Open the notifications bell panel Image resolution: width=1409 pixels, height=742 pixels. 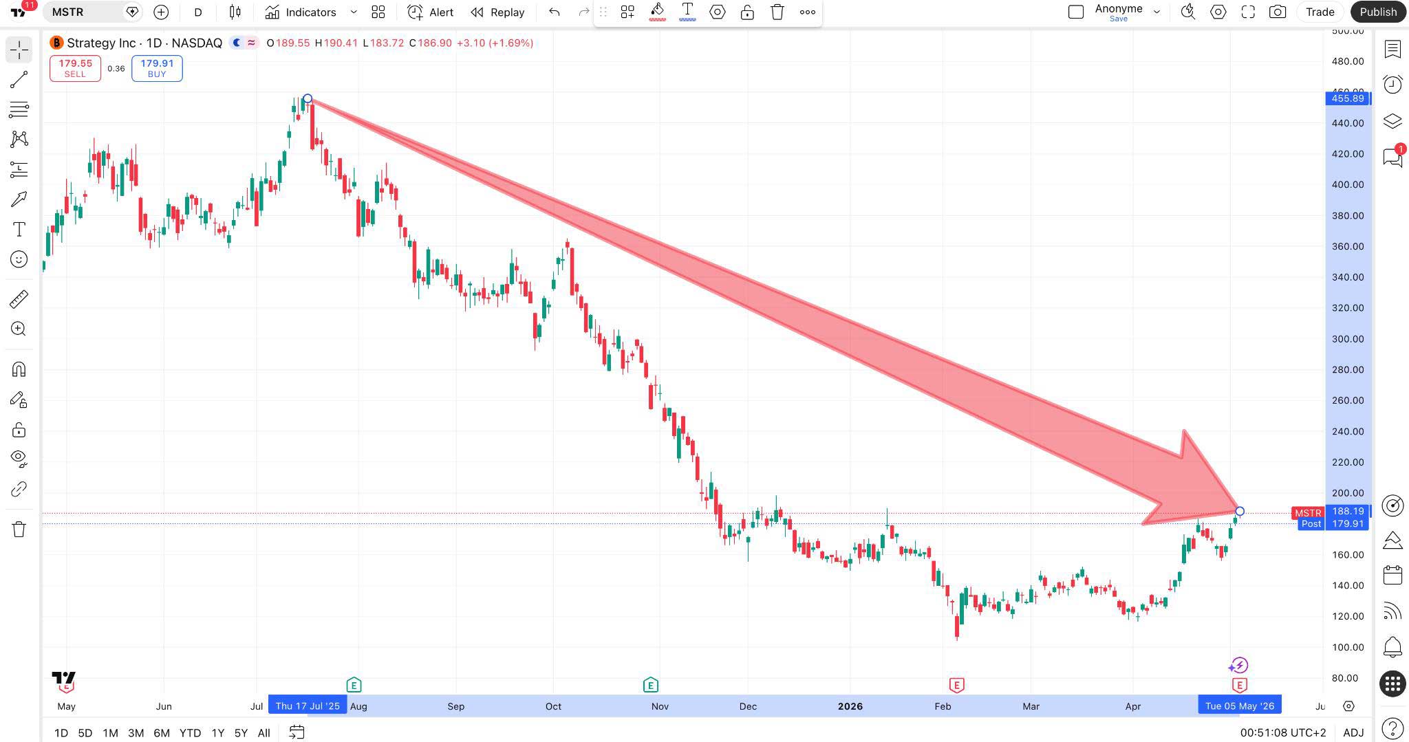(x=1392, y=646)
